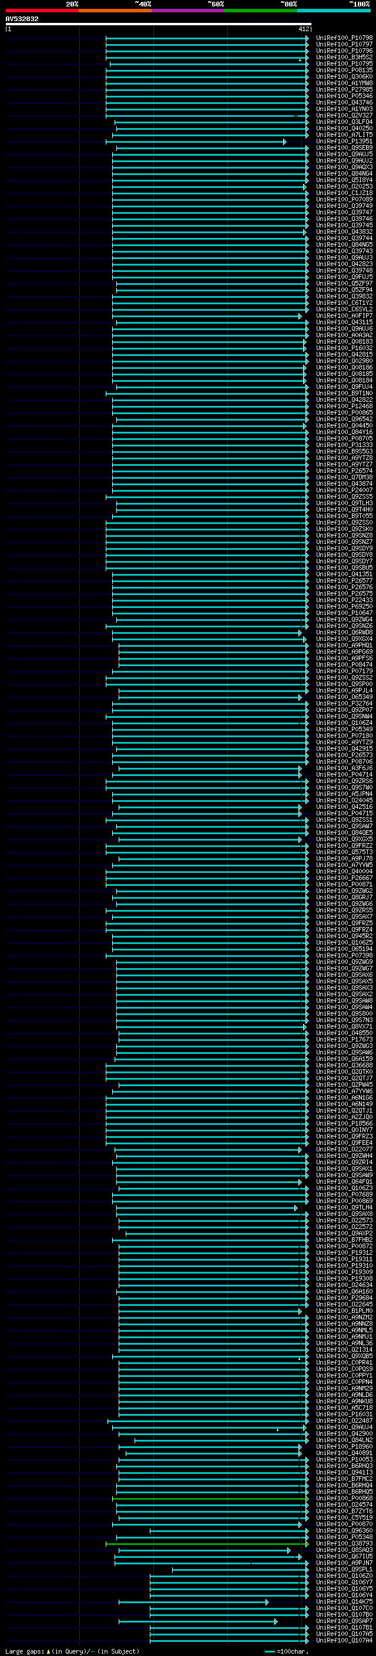376x1656 pixels.
Task: Select hit label UniRef100_A1YMW8
Action: 344,83
